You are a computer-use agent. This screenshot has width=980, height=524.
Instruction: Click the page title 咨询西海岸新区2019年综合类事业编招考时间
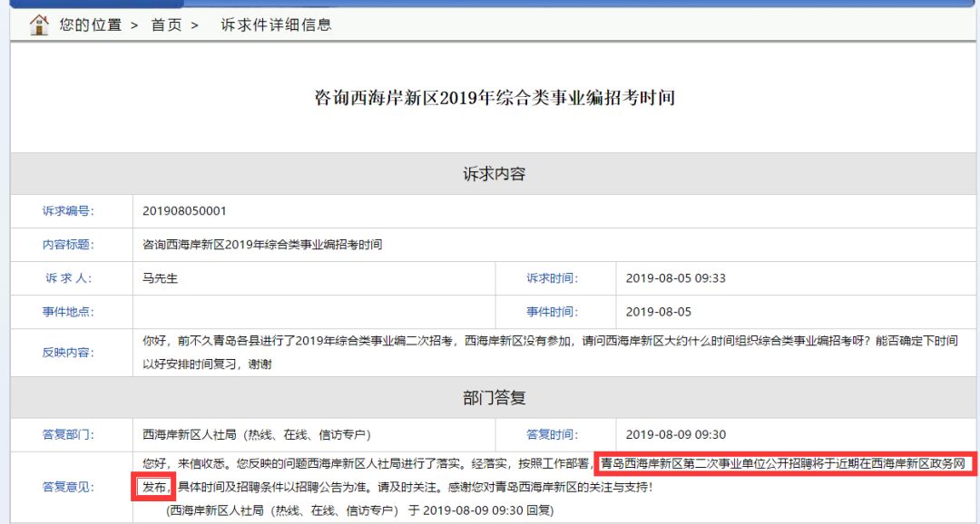pos(495,98)
